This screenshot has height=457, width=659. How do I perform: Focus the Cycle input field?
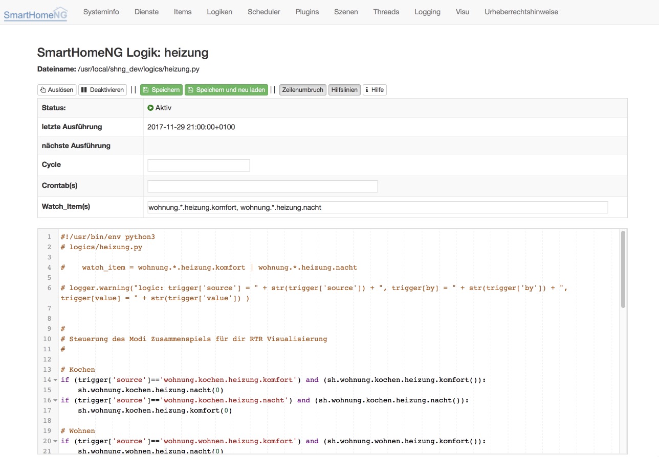click(x=199, y=165)
